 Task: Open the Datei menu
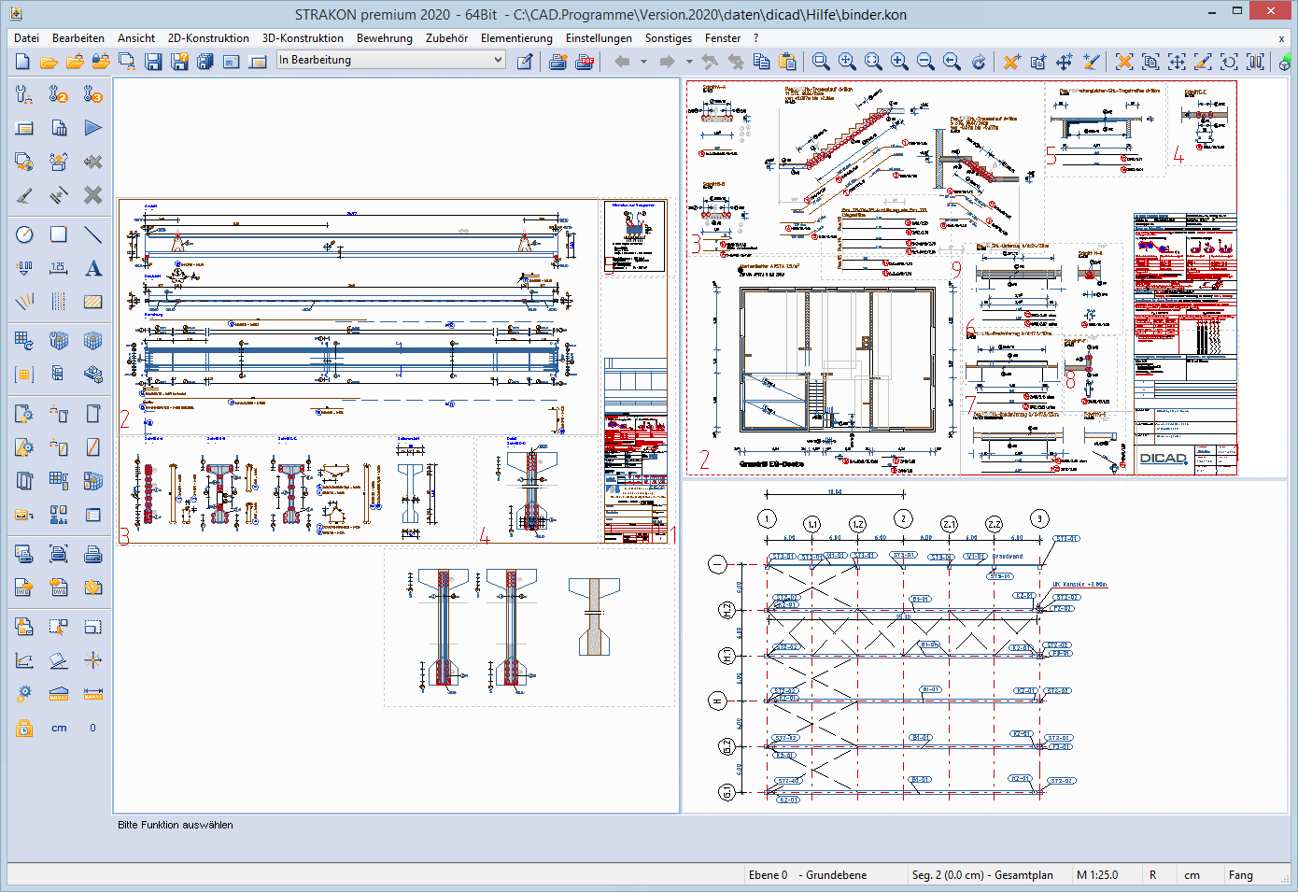coord(26,38)
